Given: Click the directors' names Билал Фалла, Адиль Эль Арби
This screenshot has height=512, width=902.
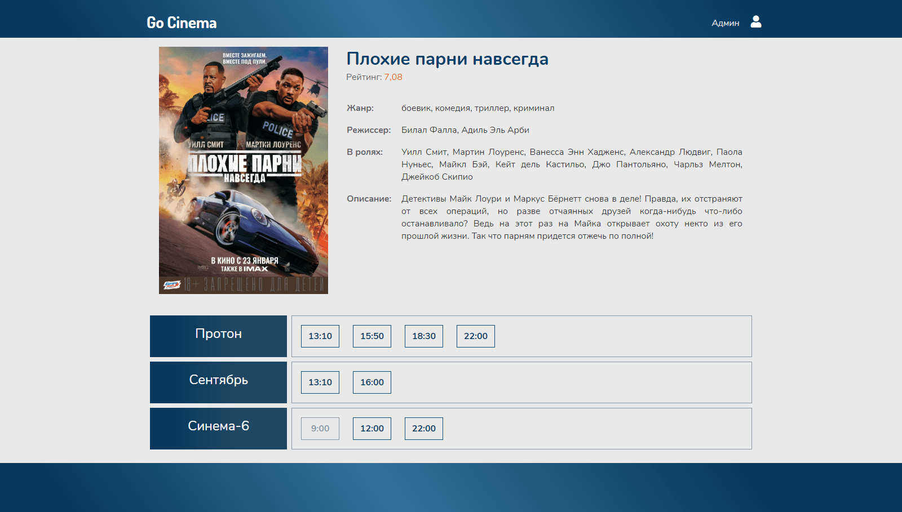Looking at the screenshot, I should click(465, 130).
